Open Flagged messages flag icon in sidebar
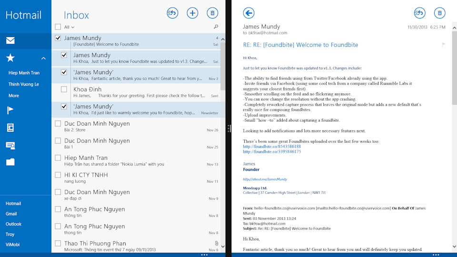This screenshot has height=257, width=457. pos(10,110)
